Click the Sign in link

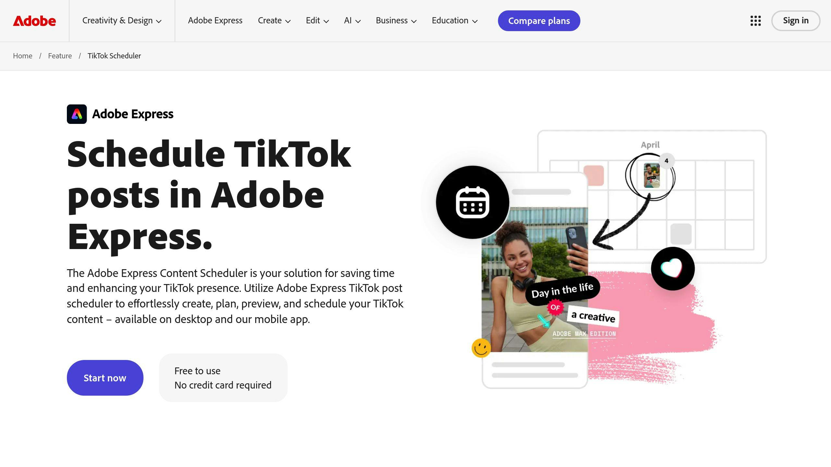[x=796, y=20]
